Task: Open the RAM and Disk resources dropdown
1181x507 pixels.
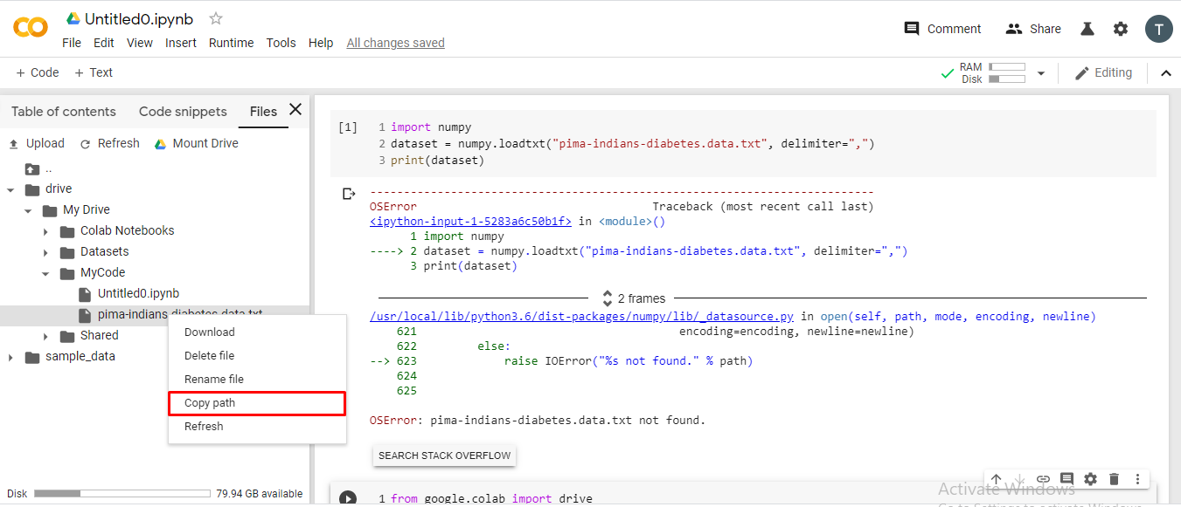Action: 1040,73
